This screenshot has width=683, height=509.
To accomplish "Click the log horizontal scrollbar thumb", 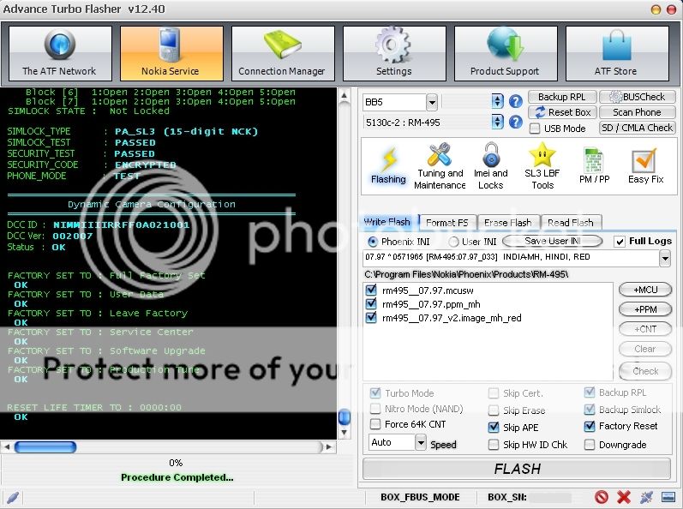I will [45, 446].
